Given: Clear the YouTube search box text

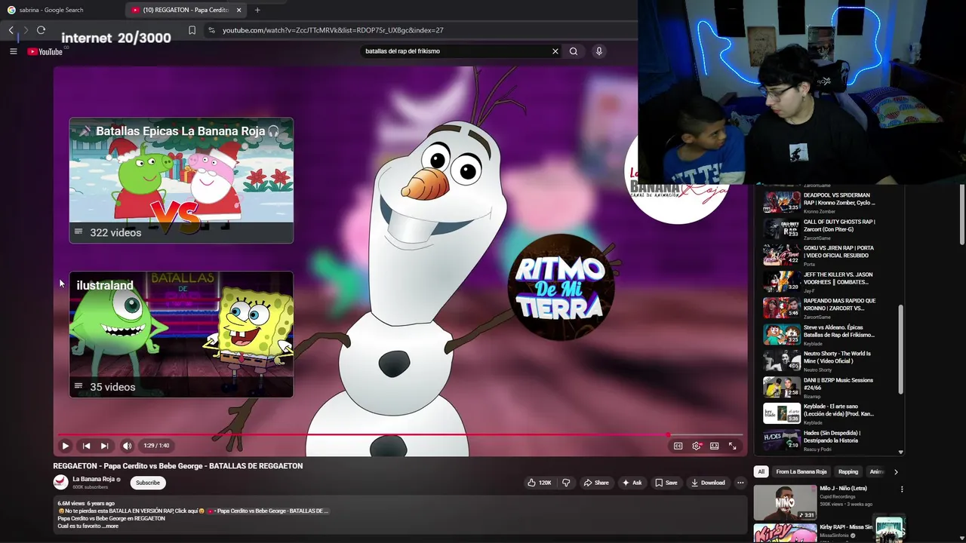Looking at the screenshot, I should click(555, 51).
